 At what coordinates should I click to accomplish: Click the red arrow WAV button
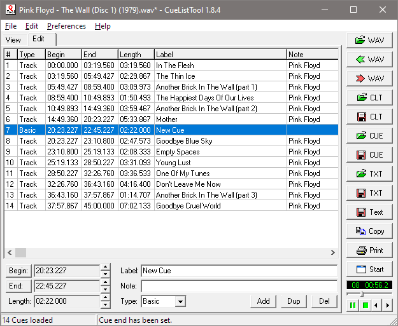(369, 79)
